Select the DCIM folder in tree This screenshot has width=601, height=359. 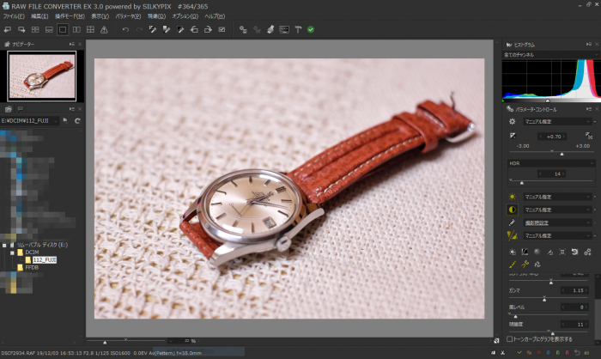(x=33, y=253)
